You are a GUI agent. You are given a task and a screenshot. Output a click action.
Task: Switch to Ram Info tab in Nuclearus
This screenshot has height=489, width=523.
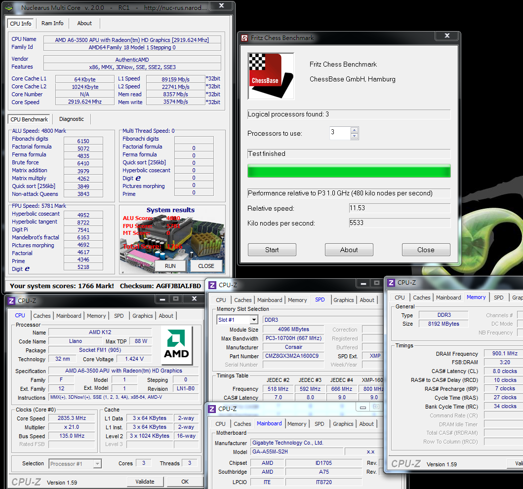pos(52,23)
